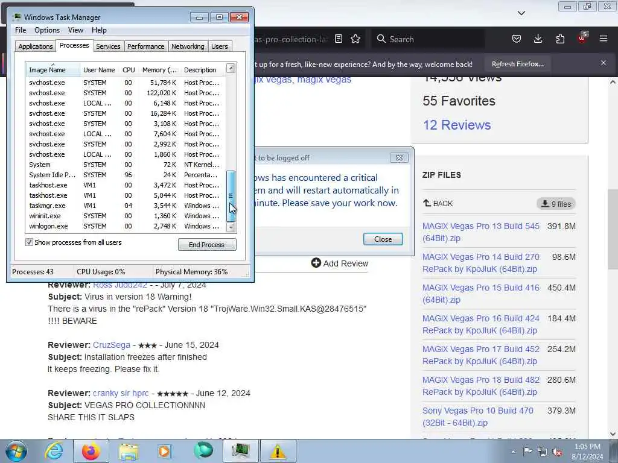Sort processes by CPU column header
This screenshot has width=618, height=463.
tap(129, 70)
